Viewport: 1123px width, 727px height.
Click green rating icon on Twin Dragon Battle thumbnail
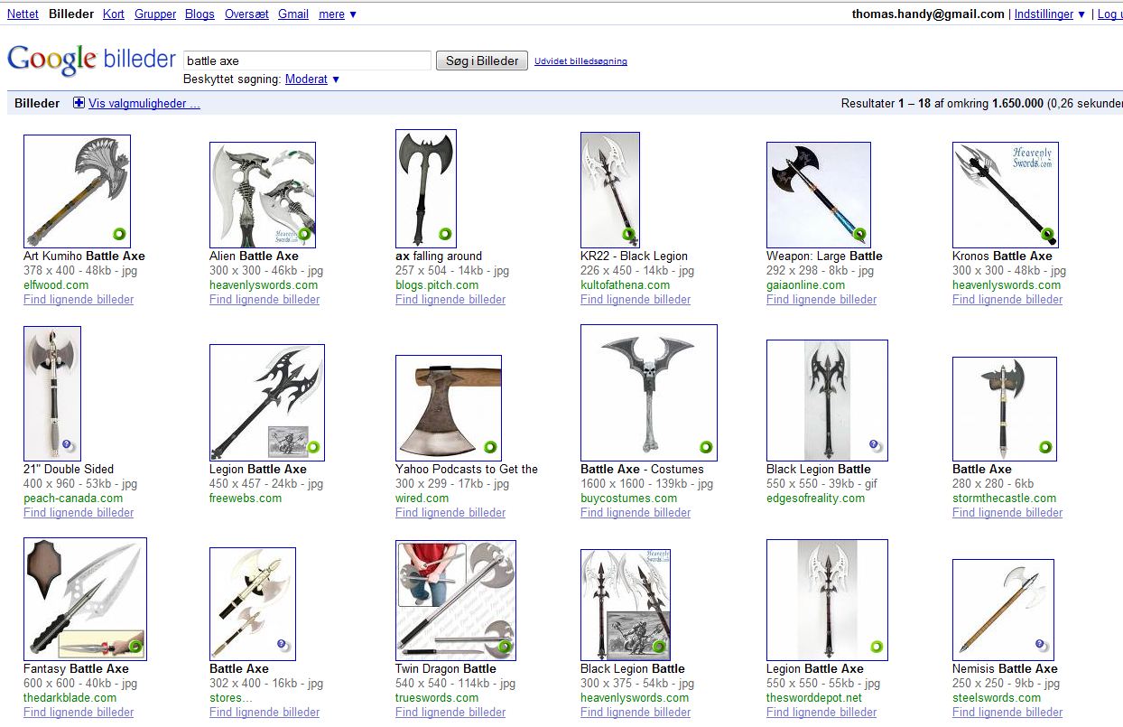coord(504,647)
